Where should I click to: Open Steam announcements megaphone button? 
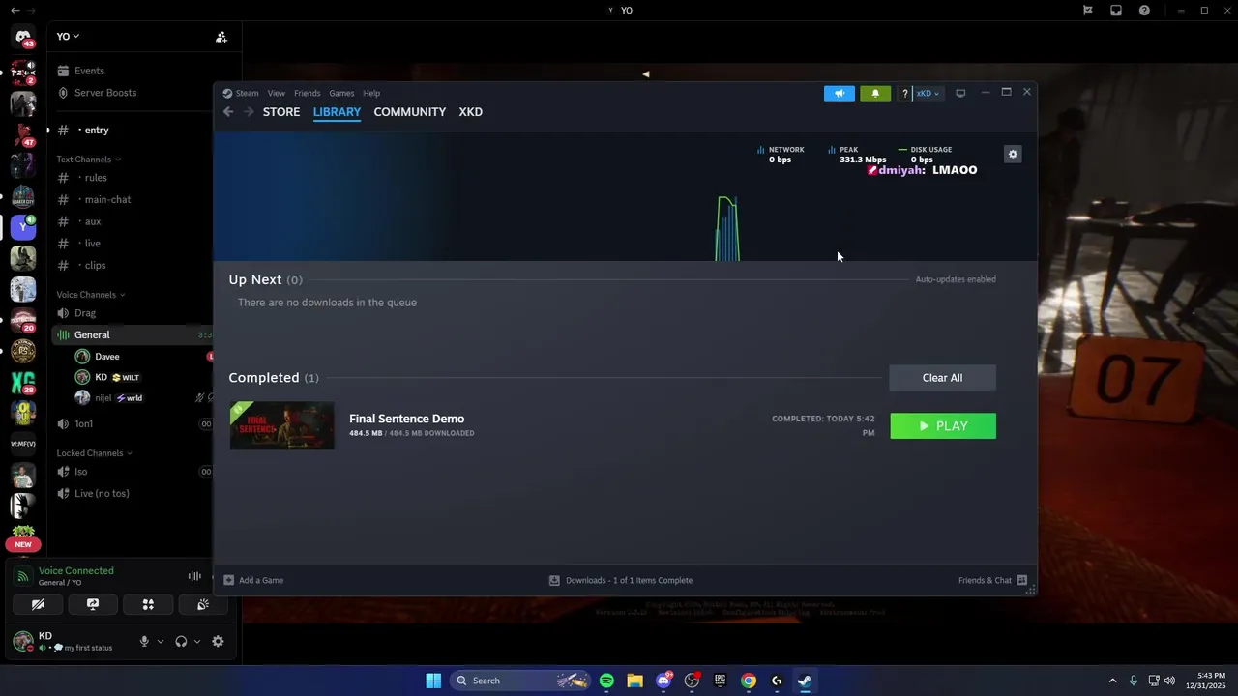click(x=840, y=94)
